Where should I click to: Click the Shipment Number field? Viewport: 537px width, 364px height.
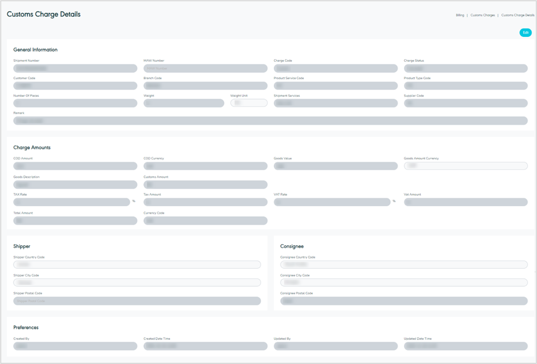[75, 69]
